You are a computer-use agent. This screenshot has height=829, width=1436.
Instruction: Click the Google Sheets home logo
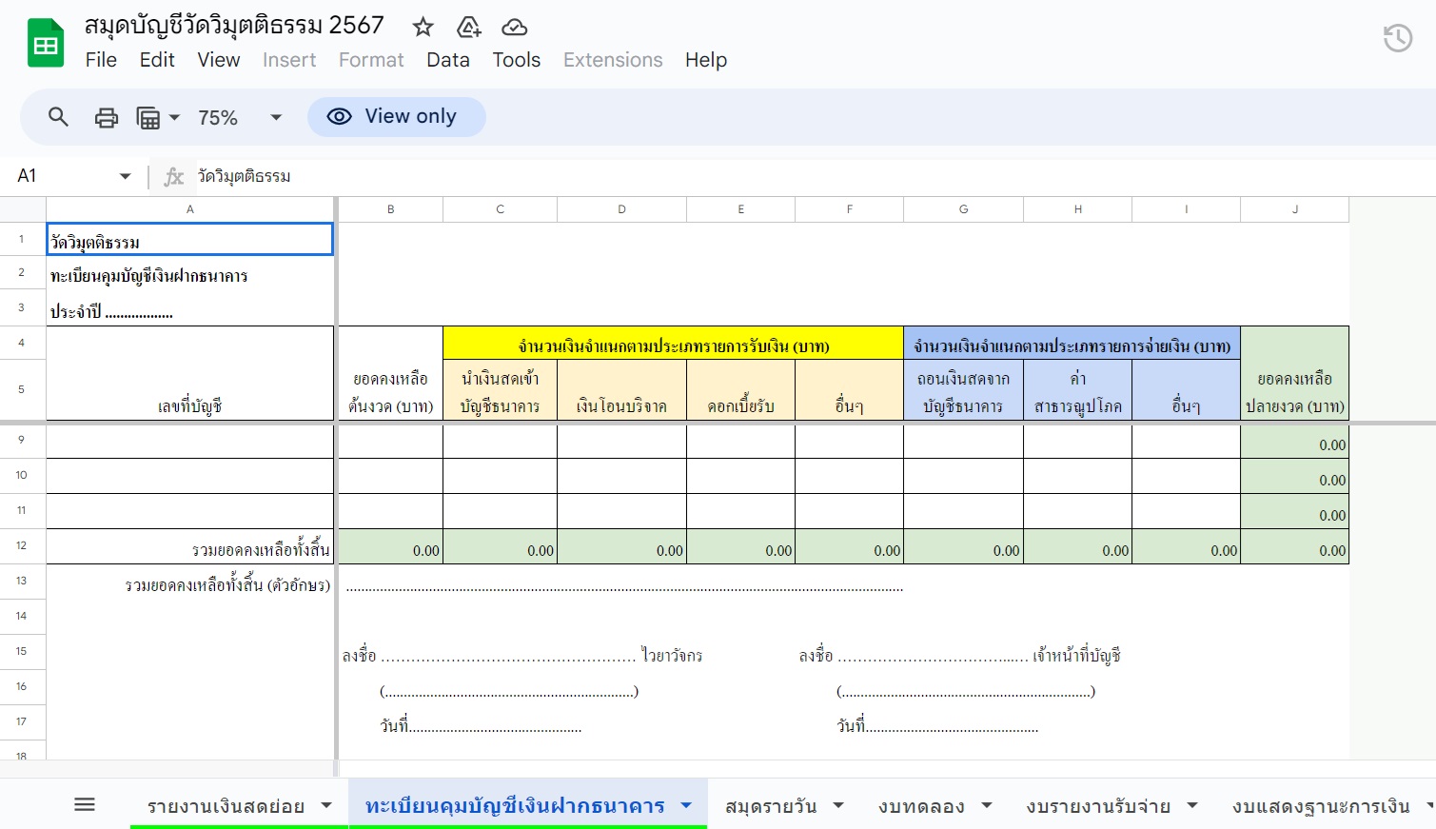point(45,44)
